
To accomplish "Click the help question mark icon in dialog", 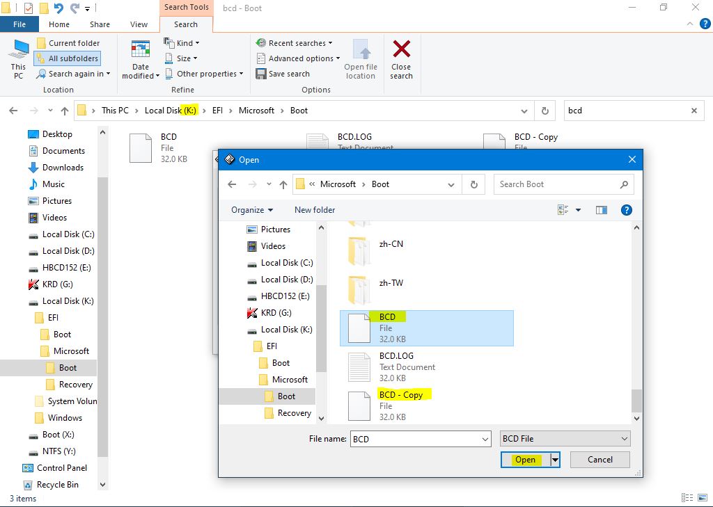I will tap(626, 209).
